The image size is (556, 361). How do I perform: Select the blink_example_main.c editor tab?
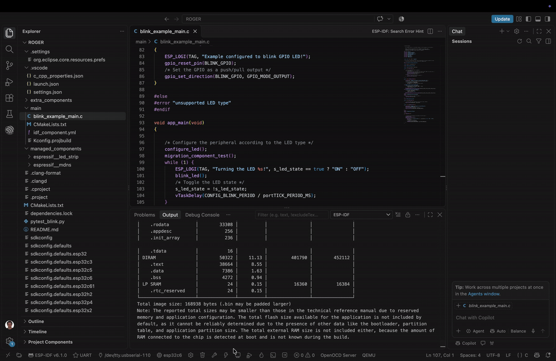tap(165, 31)
